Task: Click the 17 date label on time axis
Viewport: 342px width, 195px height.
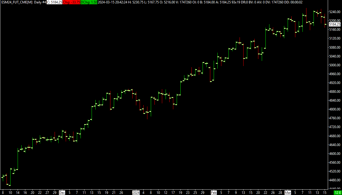Action: point(173,193)
